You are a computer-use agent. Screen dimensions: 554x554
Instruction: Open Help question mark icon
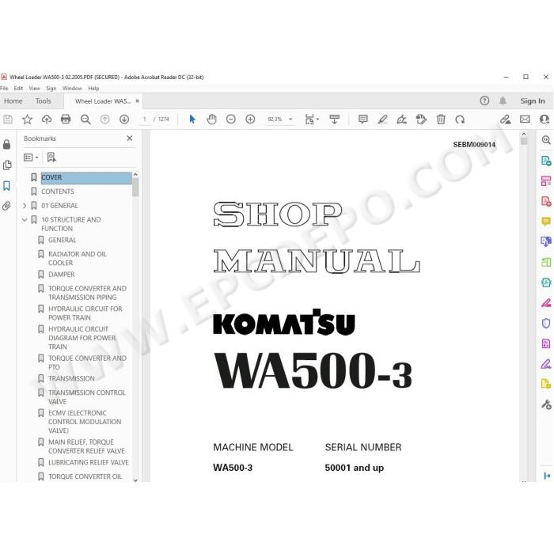(x=484, y=101)
